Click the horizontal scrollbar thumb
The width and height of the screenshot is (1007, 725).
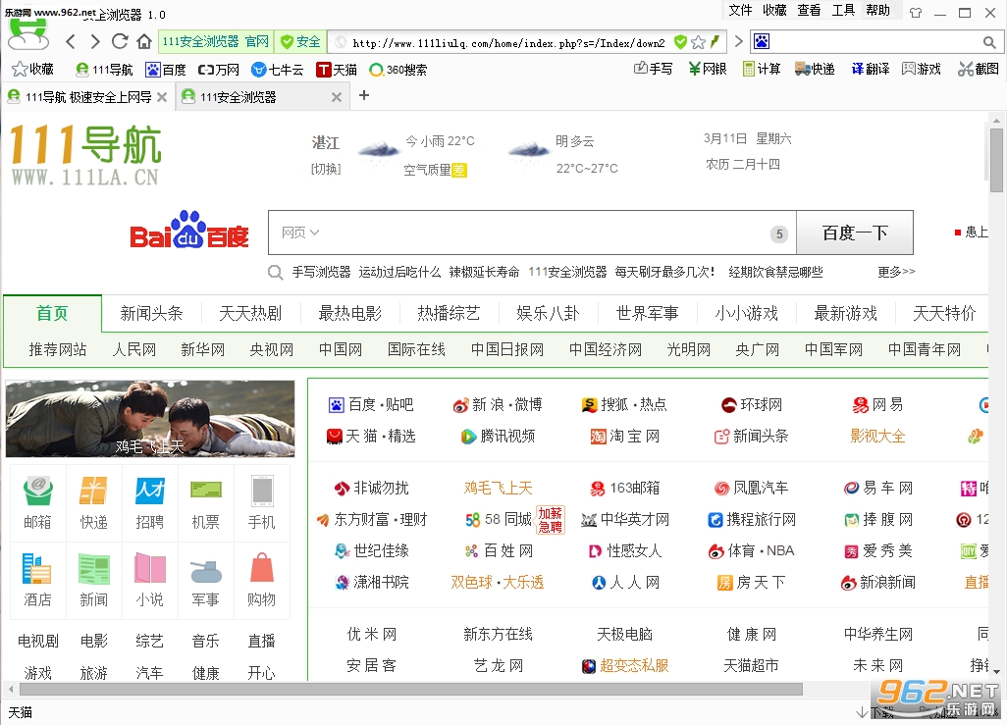click(411, 689)
